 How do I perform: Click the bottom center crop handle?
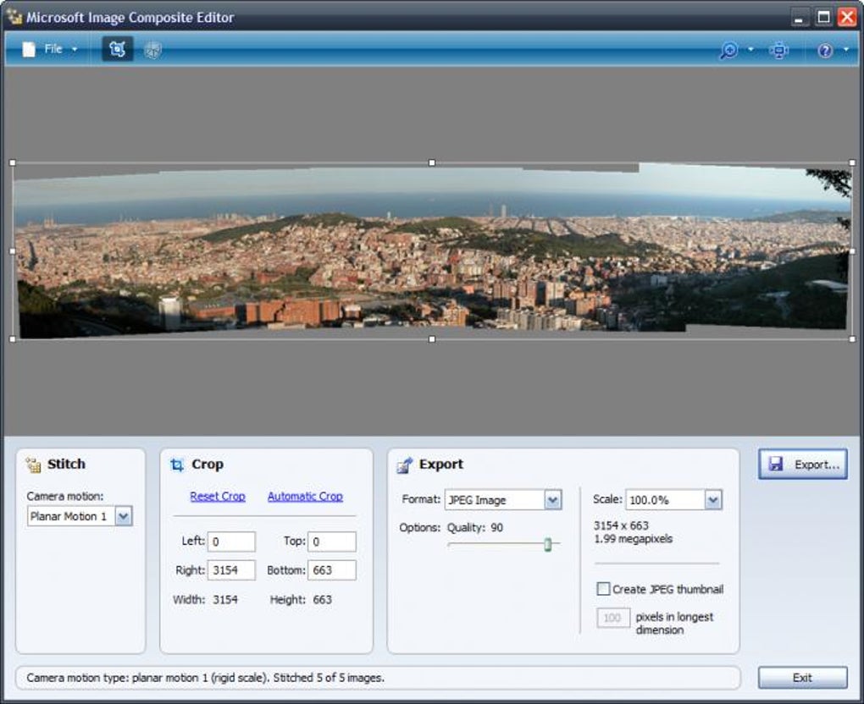tap(432, 339)
